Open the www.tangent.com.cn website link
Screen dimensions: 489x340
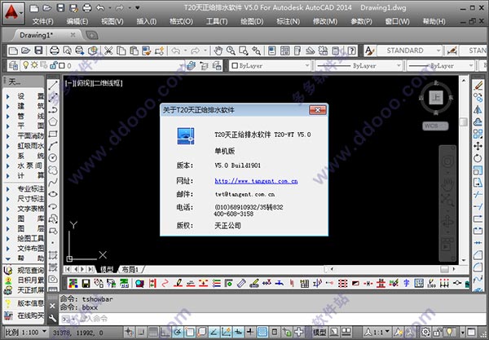point(255,180)
